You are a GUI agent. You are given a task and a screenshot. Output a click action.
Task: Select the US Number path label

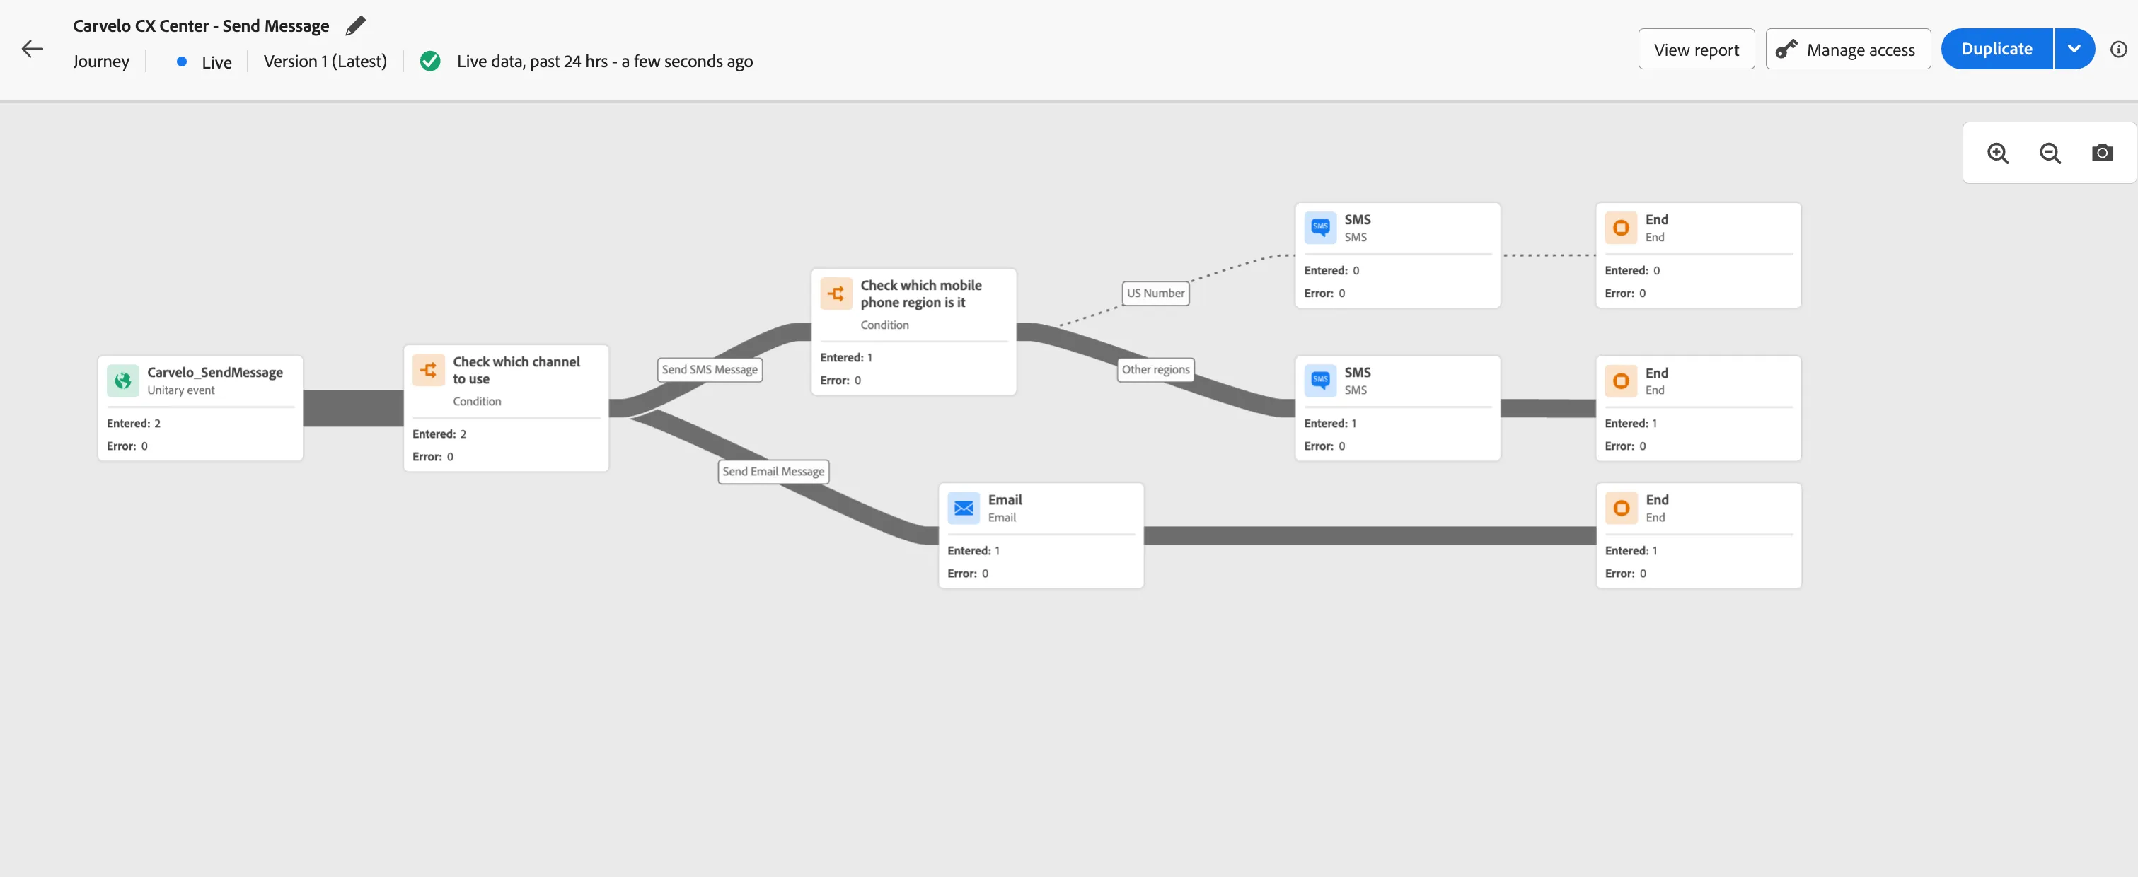[1155, 293]
